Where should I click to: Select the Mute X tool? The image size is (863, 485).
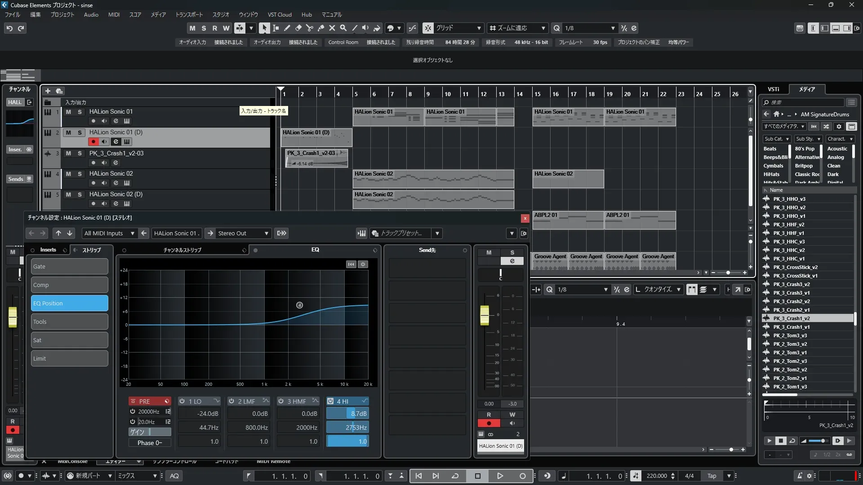[x=332, y=28]
